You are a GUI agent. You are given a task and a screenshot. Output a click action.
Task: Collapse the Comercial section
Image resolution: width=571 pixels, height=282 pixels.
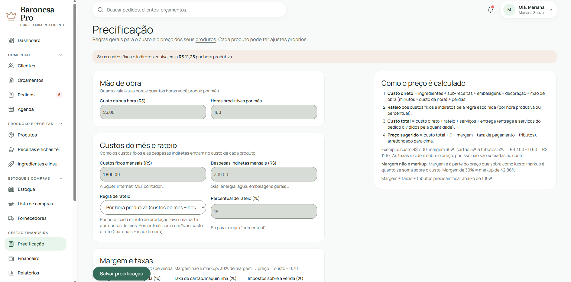click(61, 55)
